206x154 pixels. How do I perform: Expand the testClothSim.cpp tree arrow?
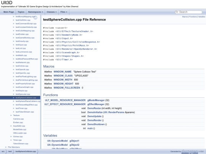point(13,20)
